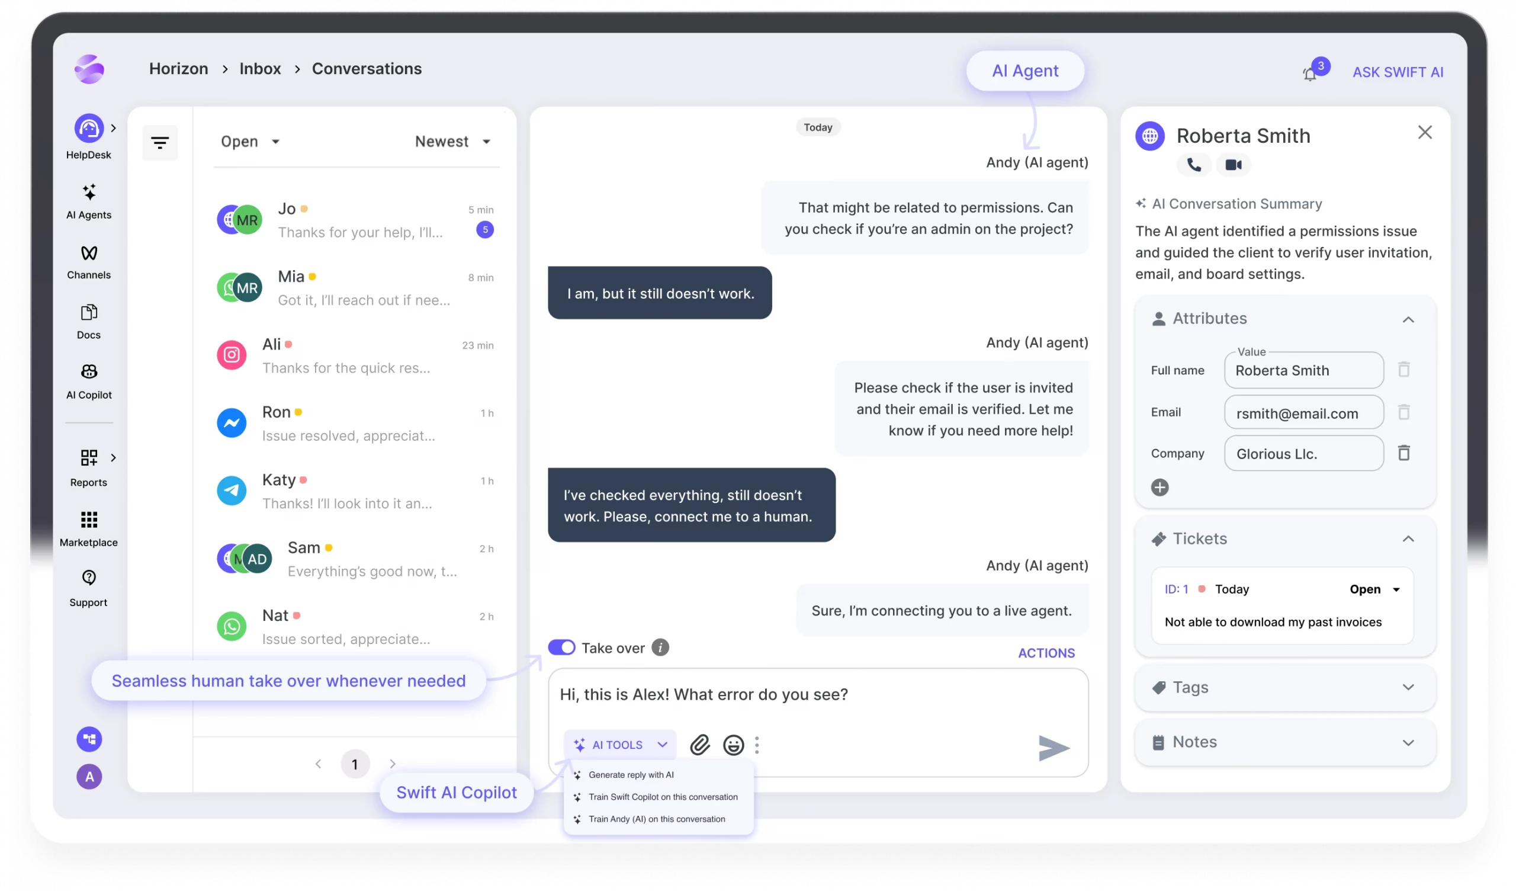
Task: Select Generate reply with AI option
Action: pos(631,775)
